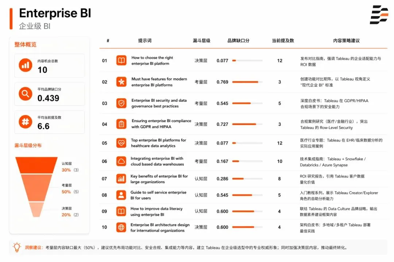Click 'How to improve data literacy using enterprise BI'
394x262 pixels.
tap(156, 211)
